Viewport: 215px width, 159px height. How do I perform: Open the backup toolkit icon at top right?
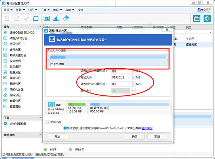197,19
